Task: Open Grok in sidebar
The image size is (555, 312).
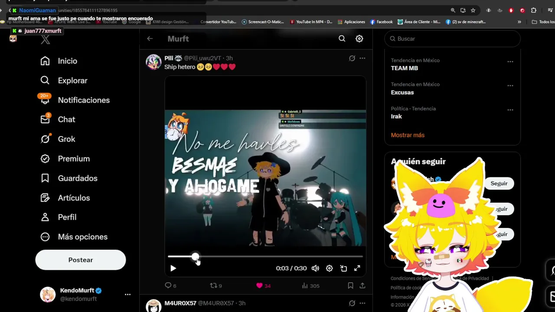Action: coord(58,139)
